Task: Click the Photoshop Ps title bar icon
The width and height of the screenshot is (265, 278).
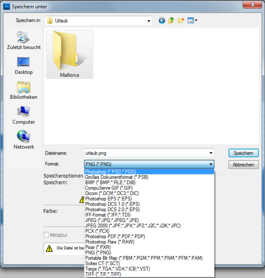Action: coord(7,7)
